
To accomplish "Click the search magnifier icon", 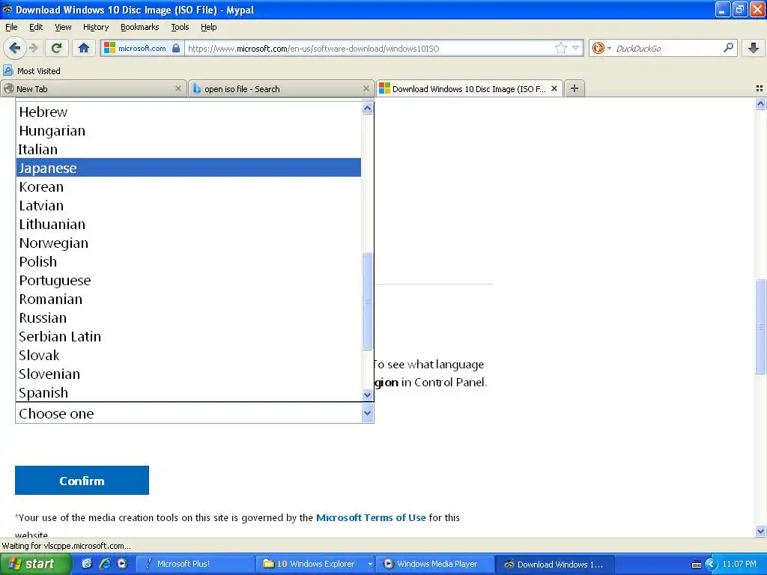I will click(x=728, y=48).
